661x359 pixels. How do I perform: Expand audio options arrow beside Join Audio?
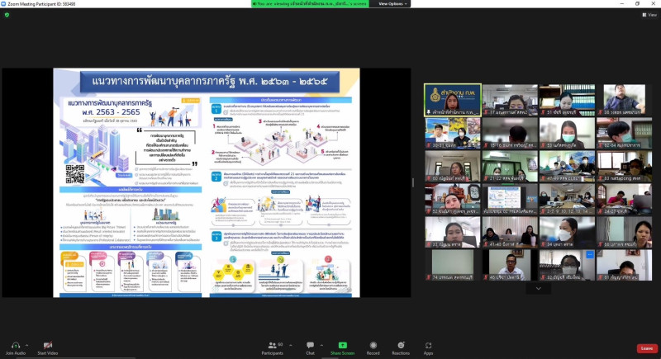pos(27,345)
